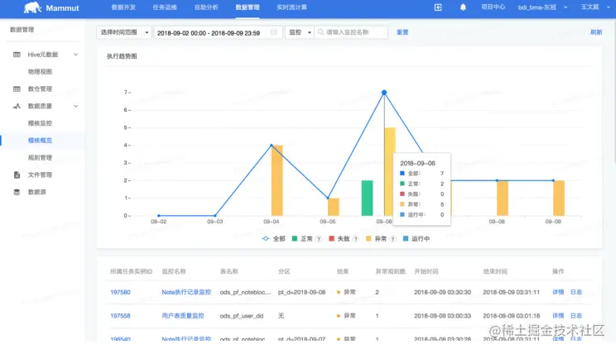The height and width of the screenshot is (349, 616).
Task: Click 执行趋势图 chart title
Action: [x=122, y=56]
